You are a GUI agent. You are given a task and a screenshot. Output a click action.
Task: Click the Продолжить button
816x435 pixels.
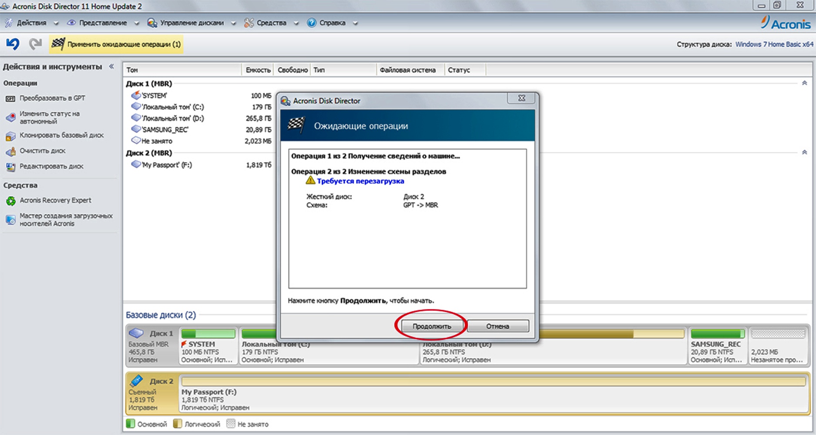click(x=432, y=326)
